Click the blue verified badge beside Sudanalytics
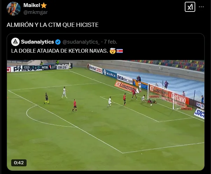Screen dimensions: 211x174 point(58,42)
